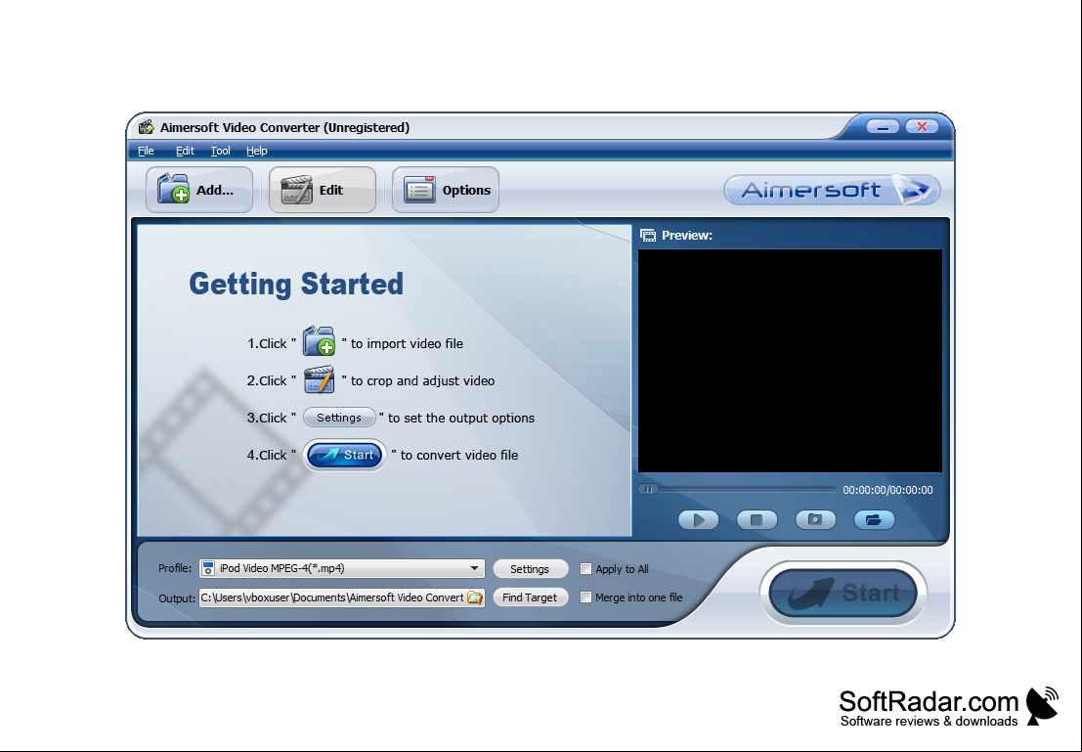Click the Add... video file button
The image size is (1082, 752).
pyautogui.click(x=198, y=189)
